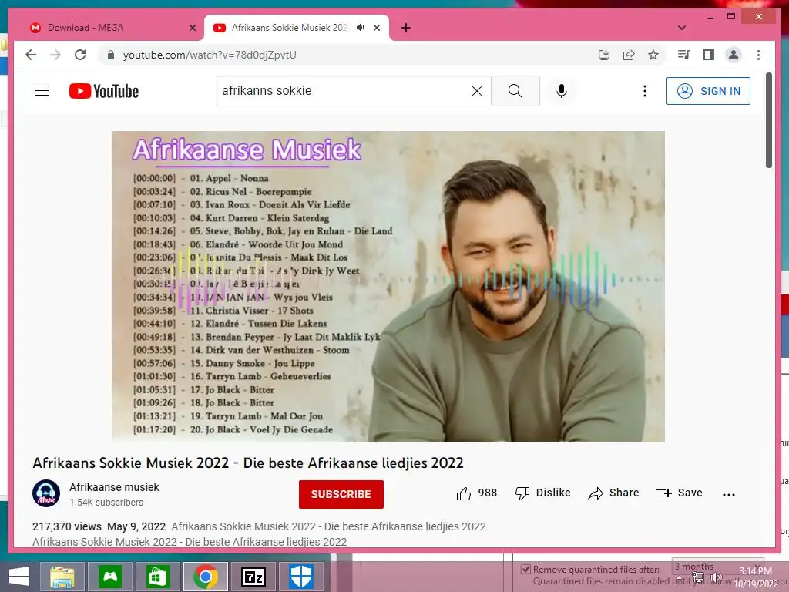Click the page vertical scrollbar thumb
Image resolution: width=789 pixels, height=592 pixels.
click(768, 119)
